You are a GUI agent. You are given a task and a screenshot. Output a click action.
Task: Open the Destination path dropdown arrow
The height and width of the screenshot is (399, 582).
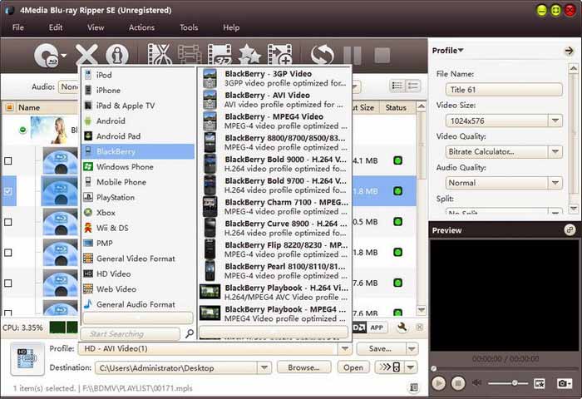[x=264, y=367]
